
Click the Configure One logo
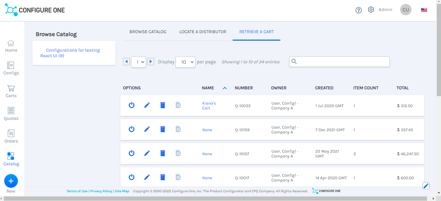tap(35, 10)
